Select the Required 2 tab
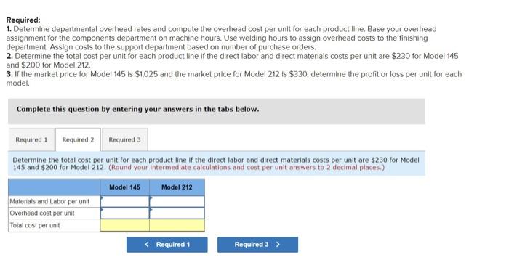Screen dimensions: 509x273 pos(78,139)
